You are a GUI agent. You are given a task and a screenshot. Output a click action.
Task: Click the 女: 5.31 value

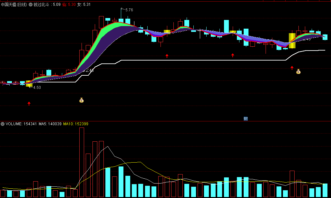(84, 5)
